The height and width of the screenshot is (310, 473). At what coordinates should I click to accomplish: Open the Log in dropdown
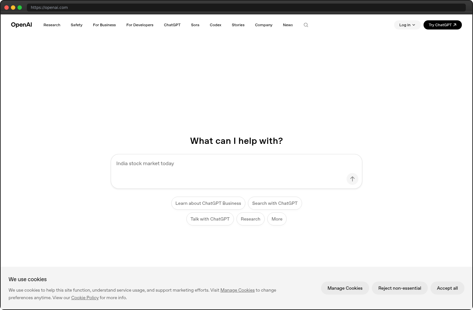pos(407,25)
